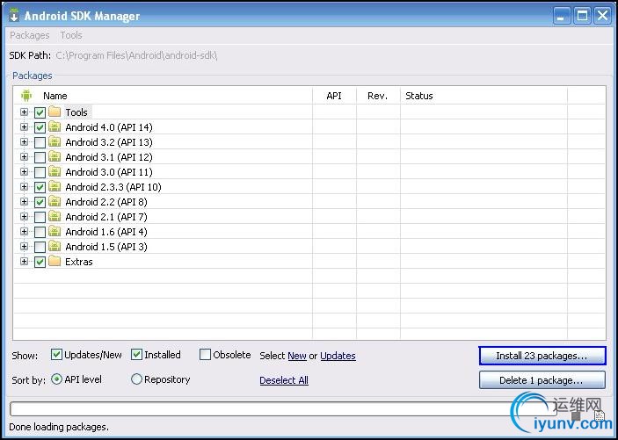Click the SDK path text C:\Program Files\Android\android-sdk\

pos(136,55)
